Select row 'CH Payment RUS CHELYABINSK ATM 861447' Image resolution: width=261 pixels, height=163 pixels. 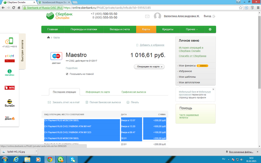tap(105, 126)
